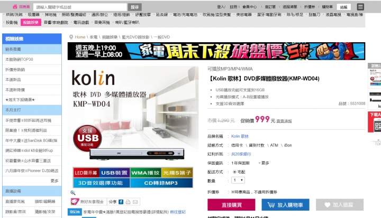Click the friend referral cash icon
The width and height of the screenshot is (381, 218).
(75, 202)
